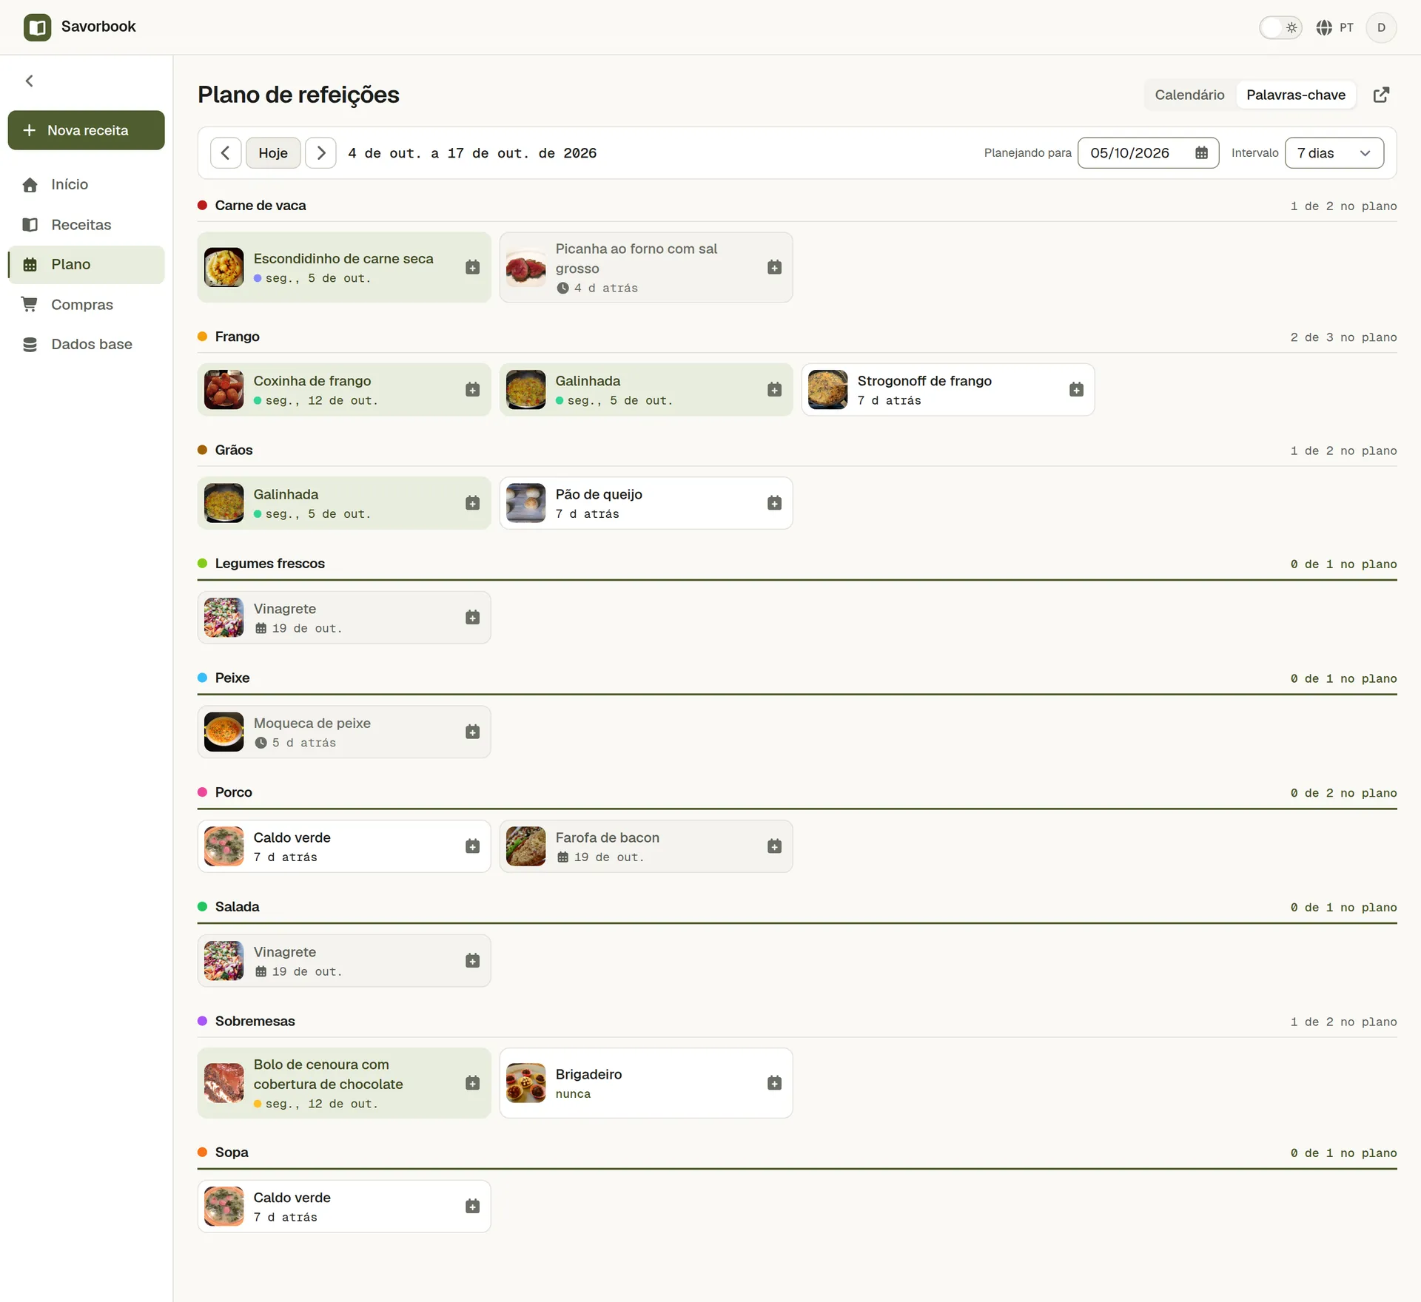Viewport: 1421px width, 1302px height.
Task: Click the Grãos Galinhada card title
Action: [286, 494]
